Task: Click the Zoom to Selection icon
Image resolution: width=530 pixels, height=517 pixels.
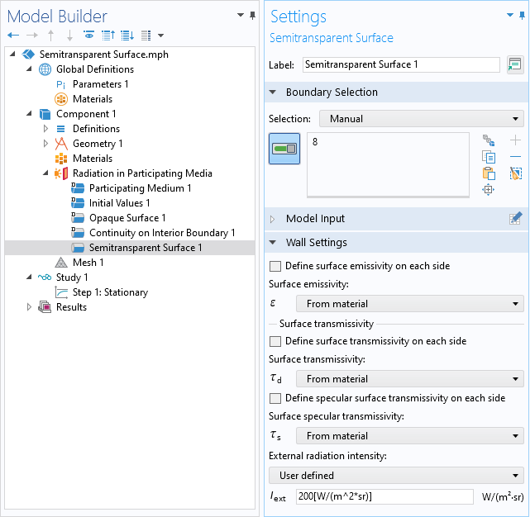Action: [x=489, y=190]
